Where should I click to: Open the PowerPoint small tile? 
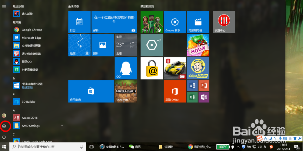pyautogui.click(x=204, y=85)
